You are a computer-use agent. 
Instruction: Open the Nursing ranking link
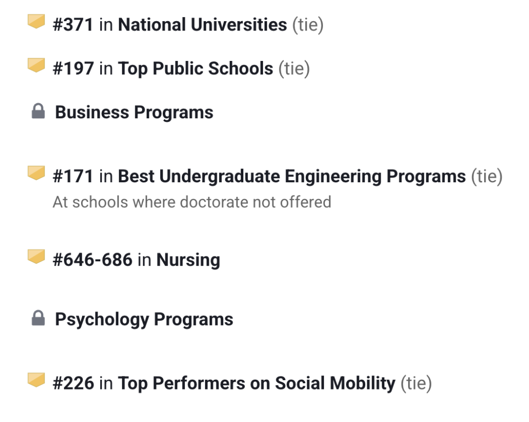click(x=188, y=260)
